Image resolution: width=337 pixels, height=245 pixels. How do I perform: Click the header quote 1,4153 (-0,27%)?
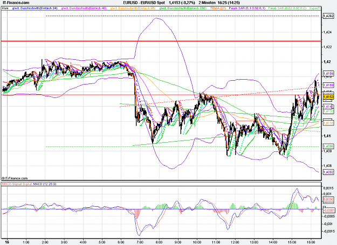tap(182, 3)
